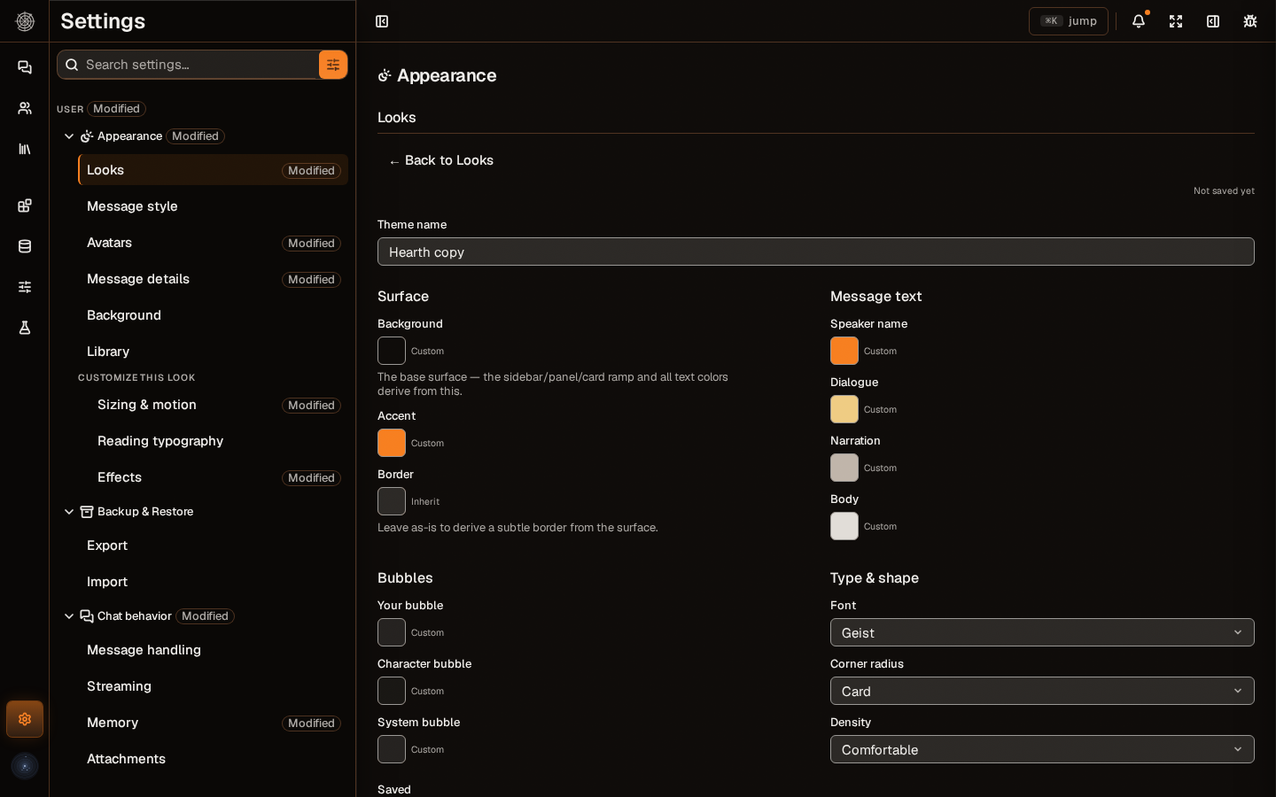
Task: Open Memory settings
Action: [x=213, y=723]
